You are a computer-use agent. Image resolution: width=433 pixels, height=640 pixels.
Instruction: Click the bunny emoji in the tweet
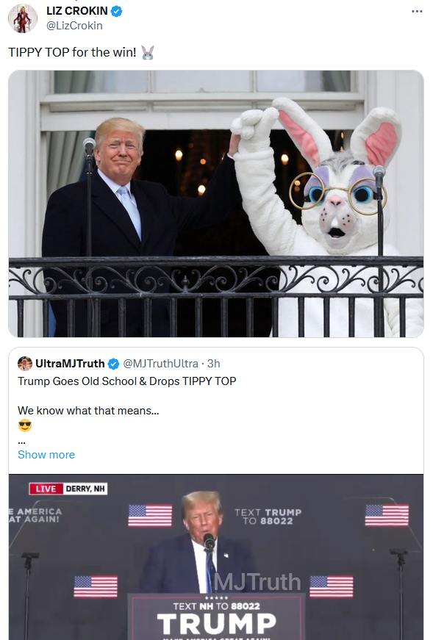pyautogui.click(x=148, y=53)
